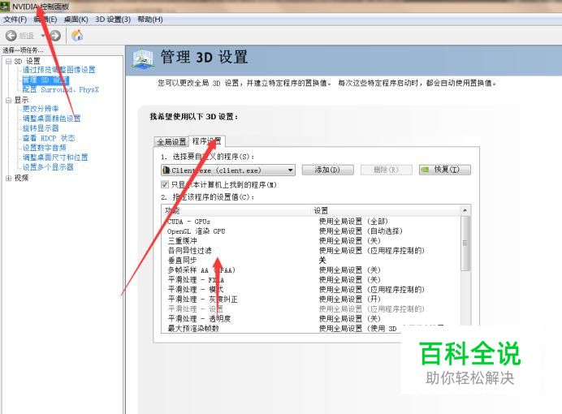Image resolution: width=562 pixels, height=414 pixels.
Task: Select the 三重缓冲 setting row
Action: (x=311, y=240)
